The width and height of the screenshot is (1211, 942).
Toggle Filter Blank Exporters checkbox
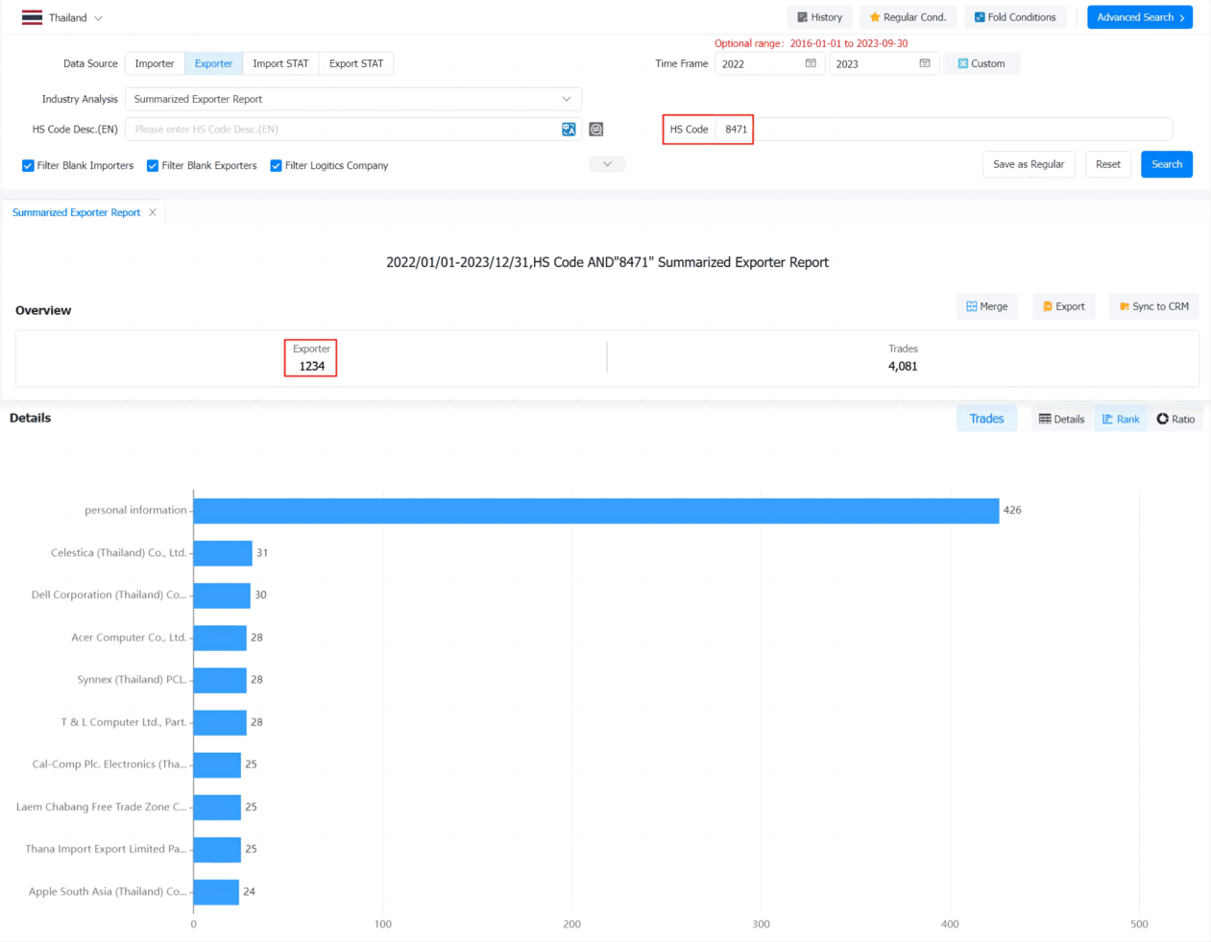tap(153, 165)
